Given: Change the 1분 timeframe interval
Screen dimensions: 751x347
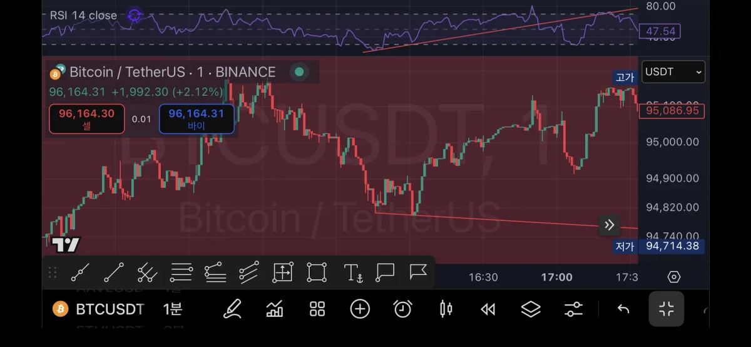Looking at the screenshot, I should [173, 309].
